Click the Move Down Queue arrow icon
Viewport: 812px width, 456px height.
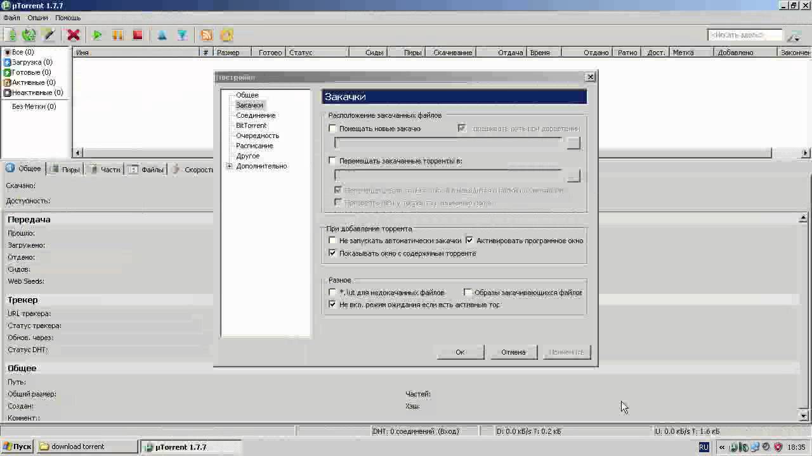click(x=182, y=35)
